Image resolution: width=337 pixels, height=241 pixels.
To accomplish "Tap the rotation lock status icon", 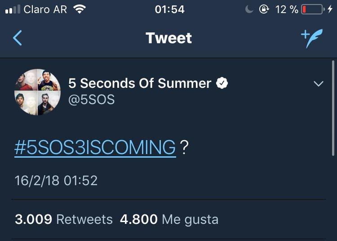I will (264, 9).
